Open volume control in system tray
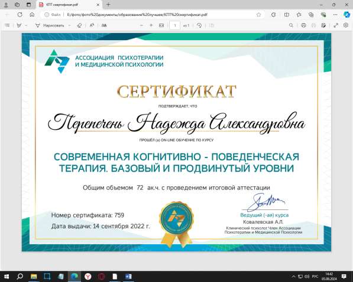 (x=307, y=276)
